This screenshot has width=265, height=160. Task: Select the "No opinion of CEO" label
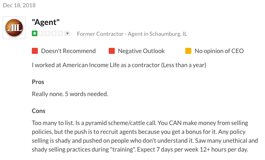[219, 51]
